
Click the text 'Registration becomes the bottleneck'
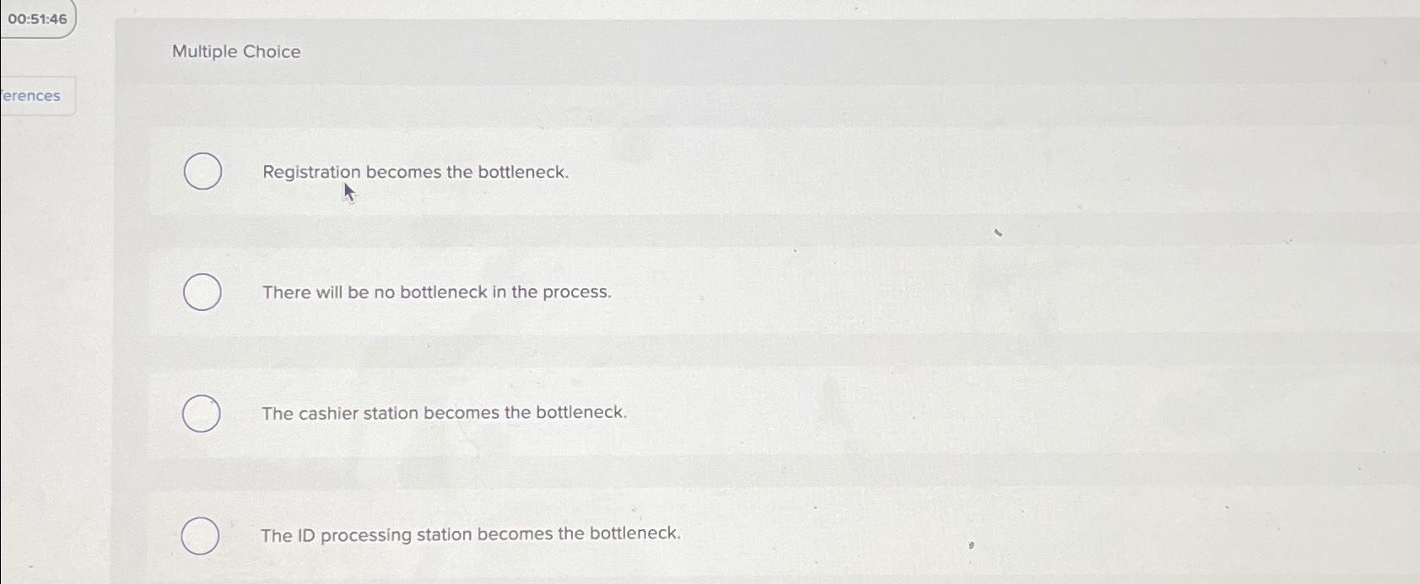(415, 172)
